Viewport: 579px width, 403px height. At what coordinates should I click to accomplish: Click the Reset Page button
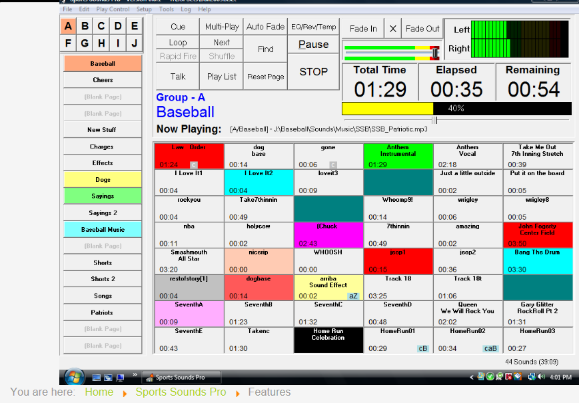(265, 77)
